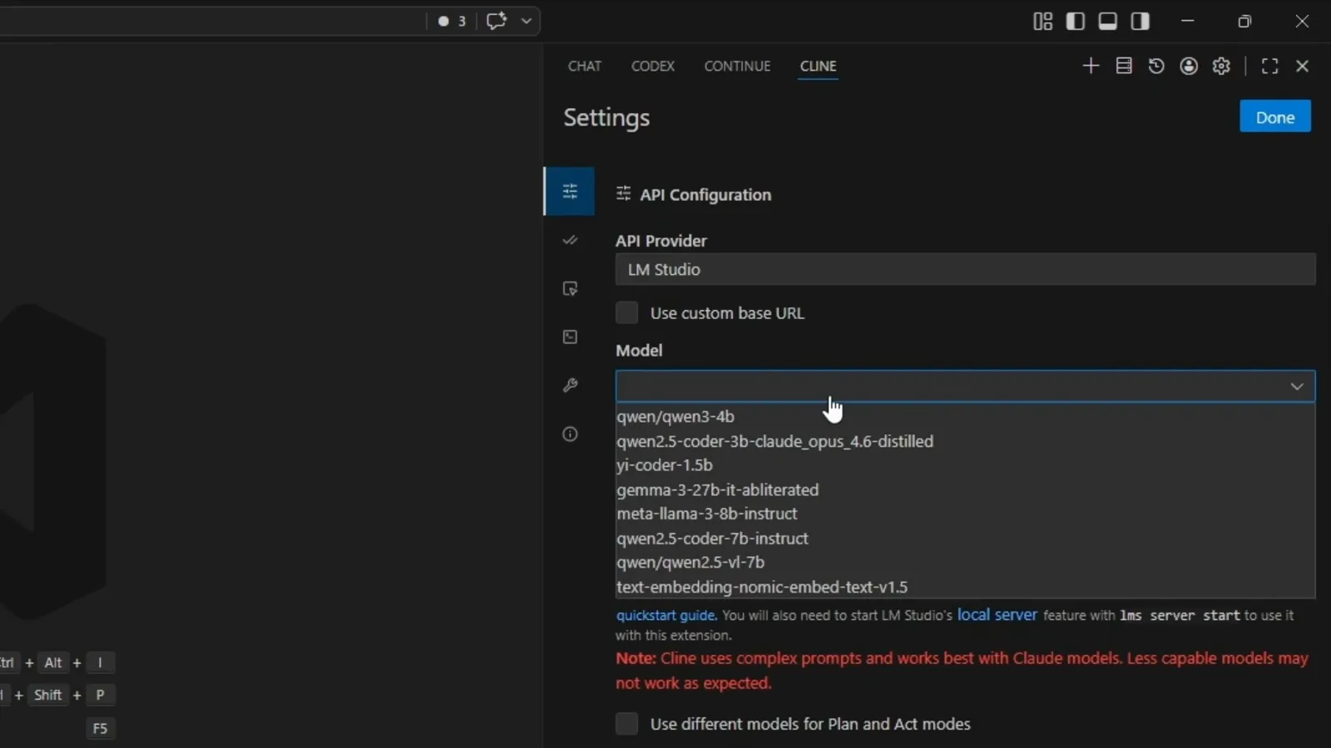The height and width of the screenshot is (748, 1331).
Task: Choose qwen2.5-coder-3b-claude_opus_4.6-distilled model
Action: [x=965, y=441]
